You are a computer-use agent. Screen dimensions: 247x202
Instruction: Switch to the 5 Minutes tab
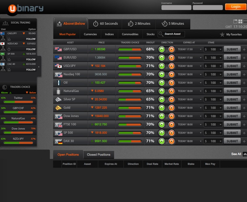pos(173,24)
